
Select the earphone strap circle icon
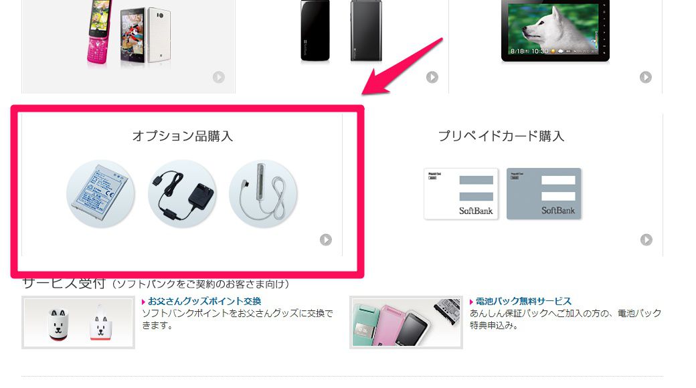pyautogui.click(x=263, y=194)
